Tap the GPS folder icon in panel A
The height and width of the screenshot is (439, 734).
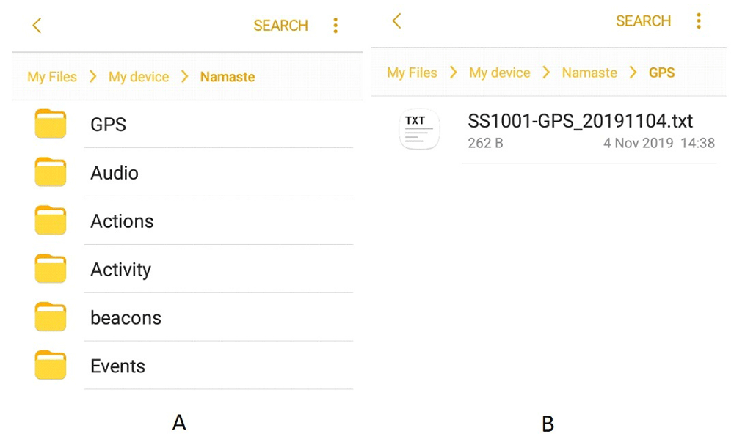(51, 124)
